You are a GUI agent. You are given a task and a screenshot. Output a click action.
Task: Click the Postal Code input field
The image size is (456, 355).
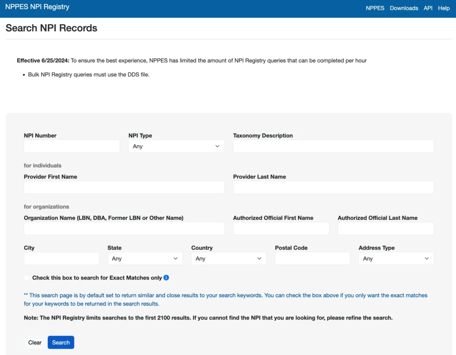coord(312,258)
